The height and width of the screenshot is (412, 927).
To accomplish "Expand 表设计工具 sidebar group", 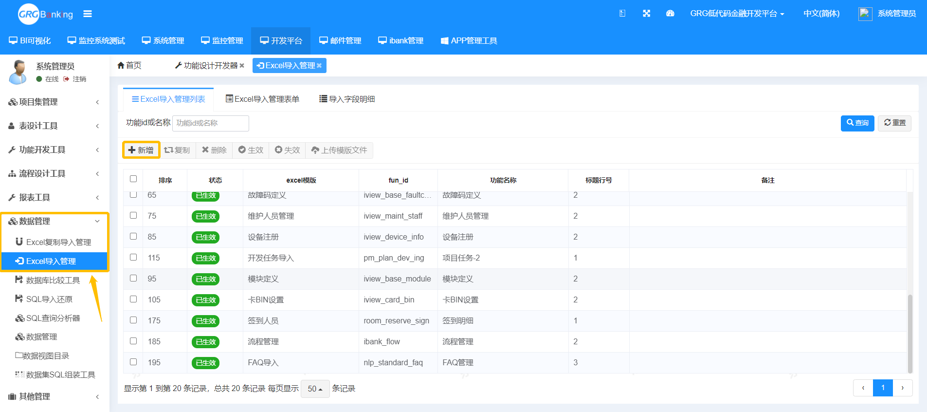I will point(55,126).
